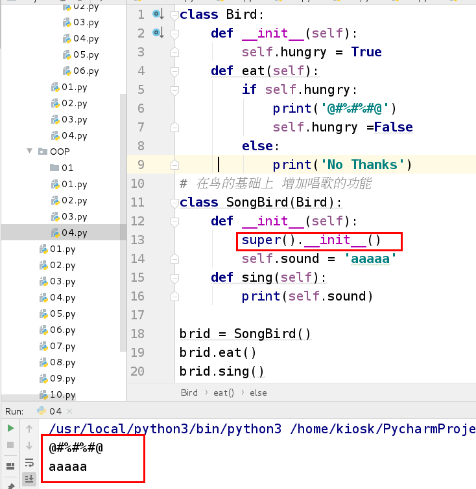Collapse the sing method fold on line 15
Image resolution: width=476 pixels, height=489 pixels.
coord(174,278)
